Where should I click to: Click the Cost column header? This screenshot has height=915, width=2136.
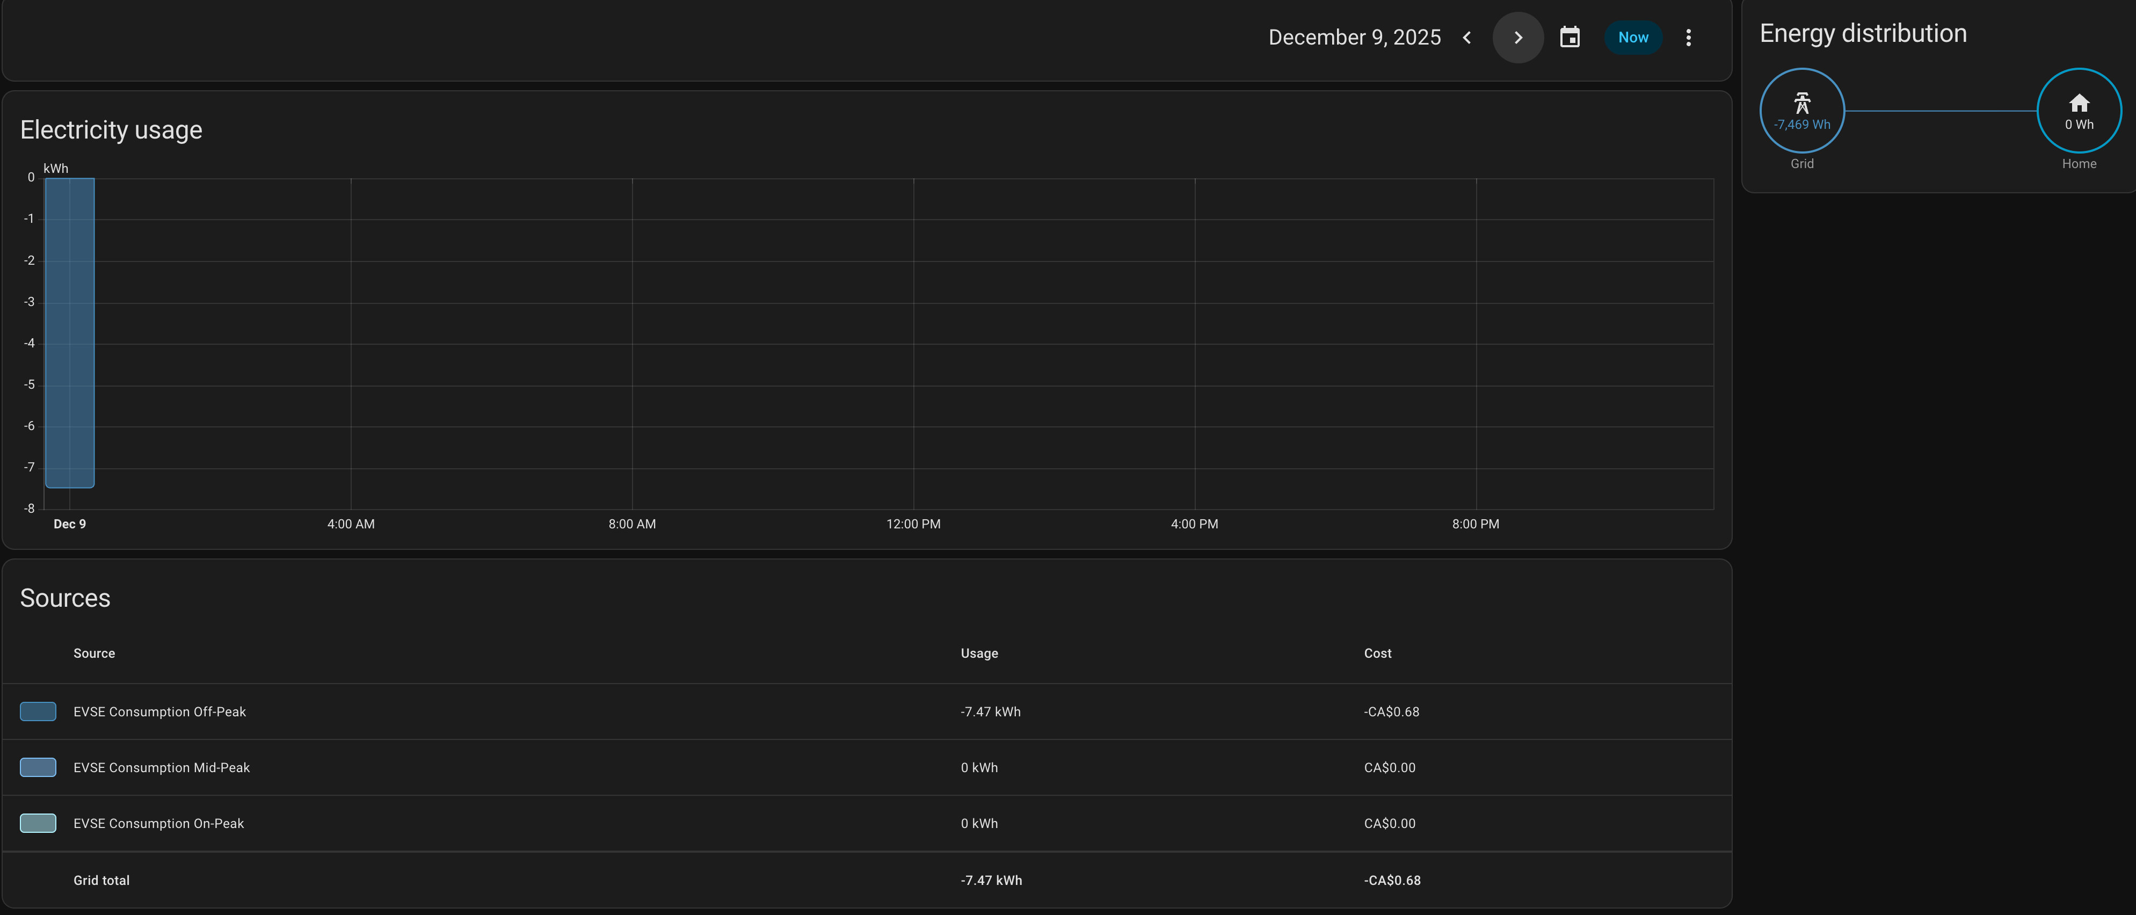1377,653
